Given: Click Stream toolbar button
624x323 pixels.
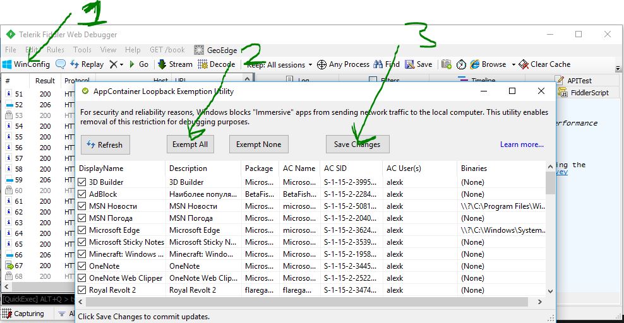Looking at the screenshot, I should (175, 64).
